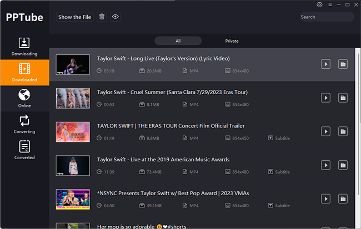Play 2019 American Music Awards video

pyautogui.click(x=325, y=165)
